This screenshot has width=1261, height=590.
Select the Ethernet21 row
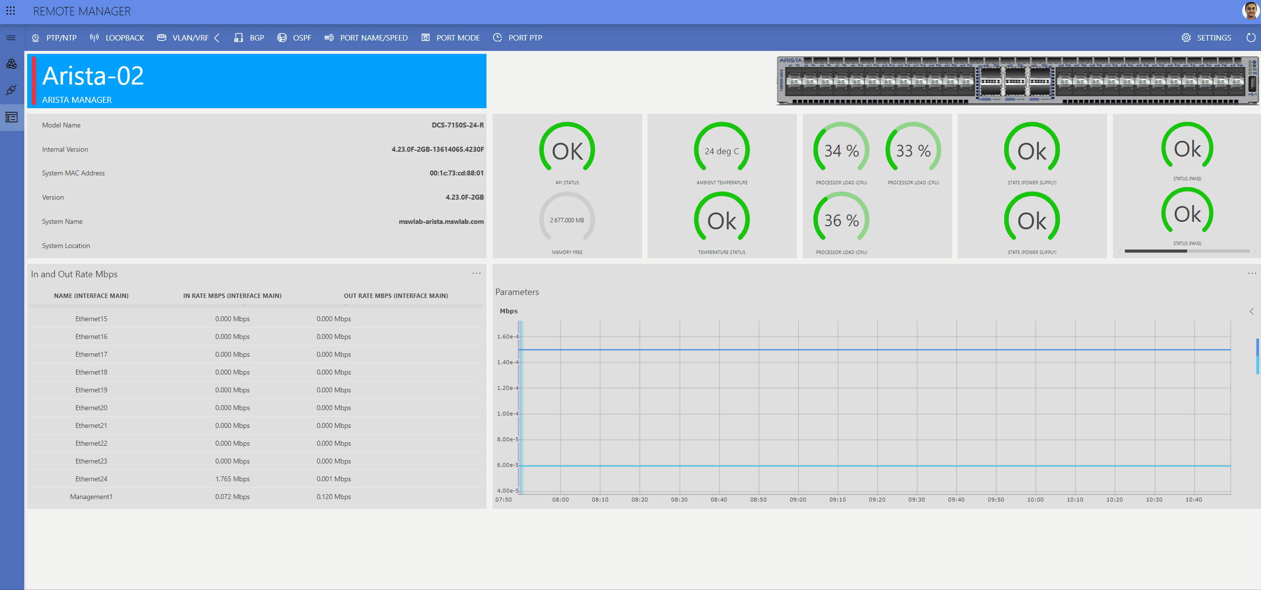255,425
